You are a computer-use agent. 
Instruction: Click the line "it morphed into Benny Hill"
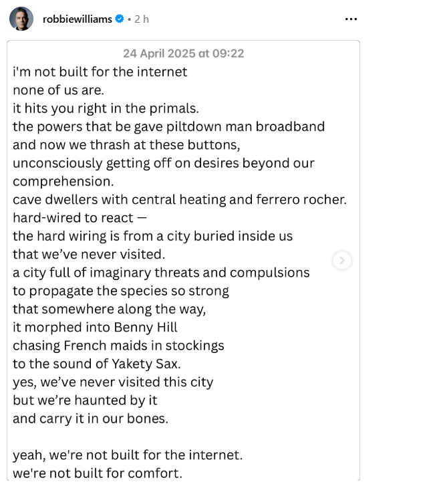tap(95, 328)
